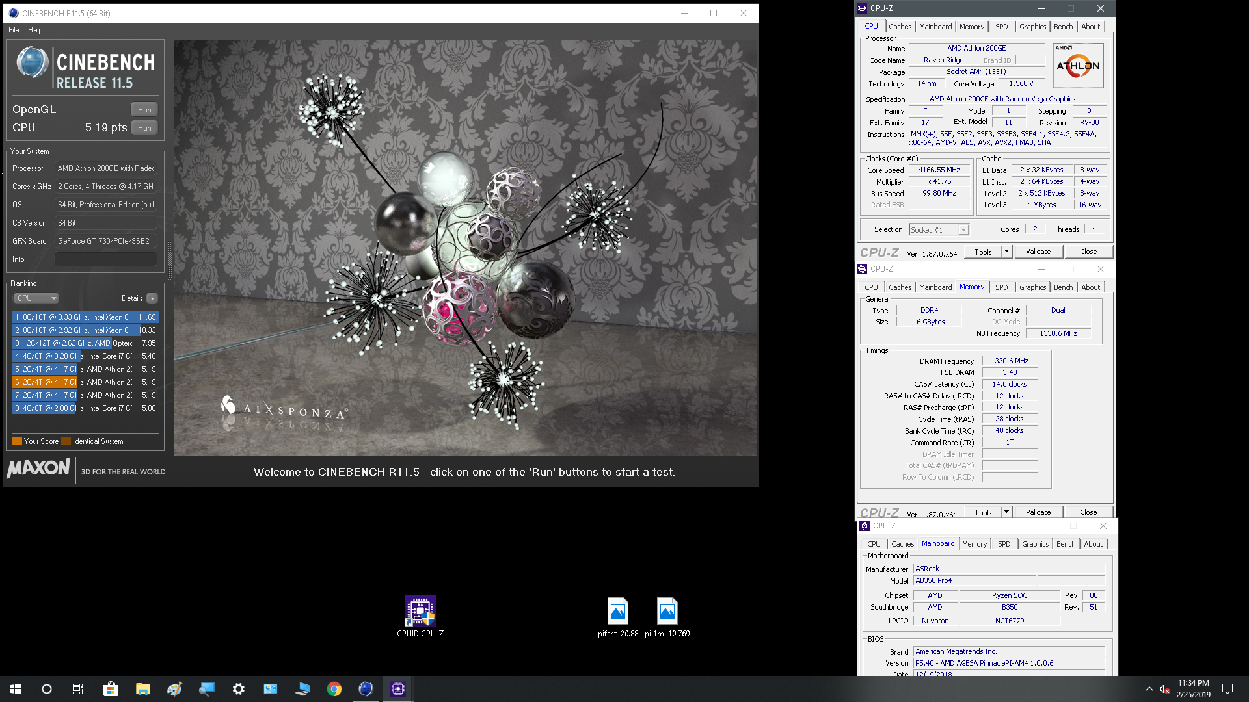
Task: Open SPD tab in top CPU-Z window
Action: [1002, 27]
